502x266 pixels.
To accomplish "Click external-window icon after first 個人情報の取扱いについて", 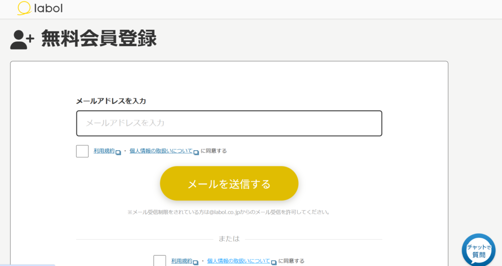I will point(196,152).
